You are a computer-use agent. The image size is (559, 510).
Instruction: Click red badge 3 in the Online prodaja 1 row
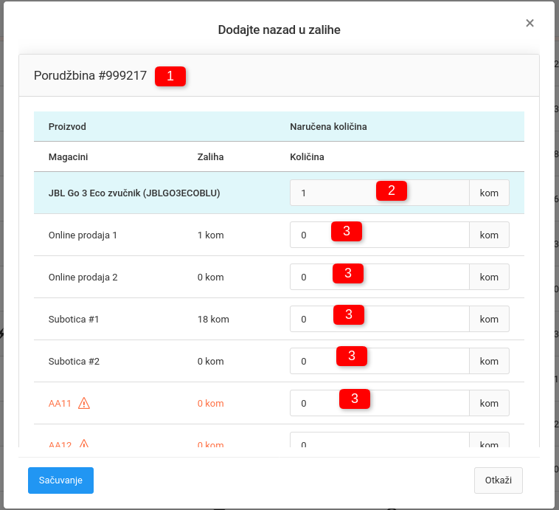pyautogui.click(x=347, y=232)
